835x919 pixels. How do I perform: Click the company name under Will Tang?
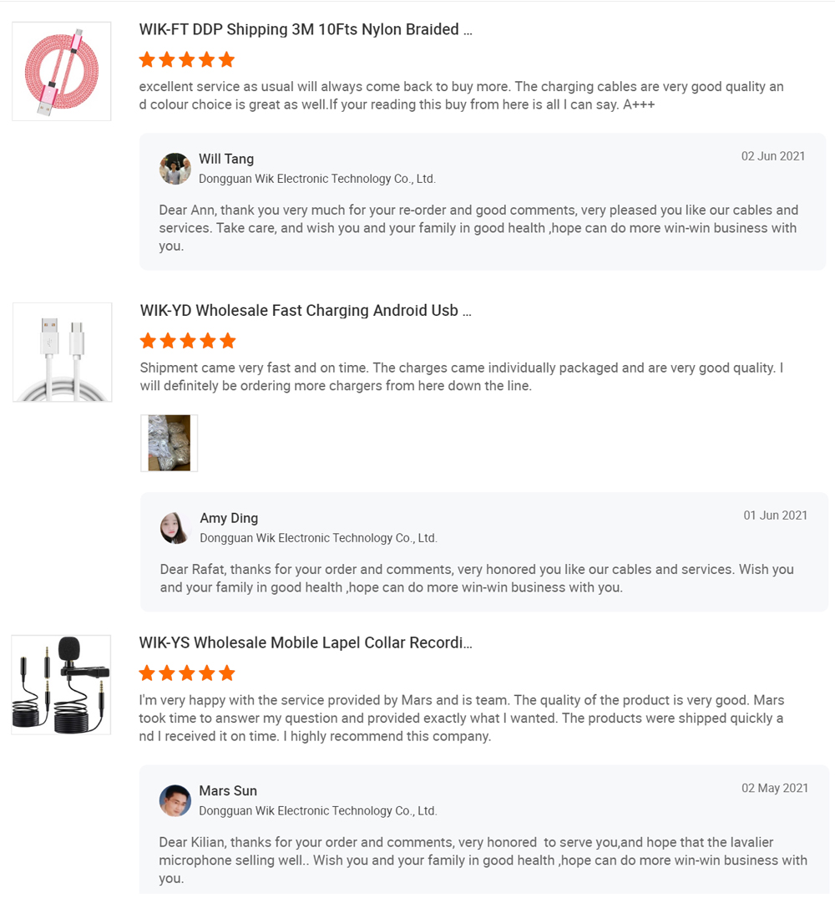(317, 179)
